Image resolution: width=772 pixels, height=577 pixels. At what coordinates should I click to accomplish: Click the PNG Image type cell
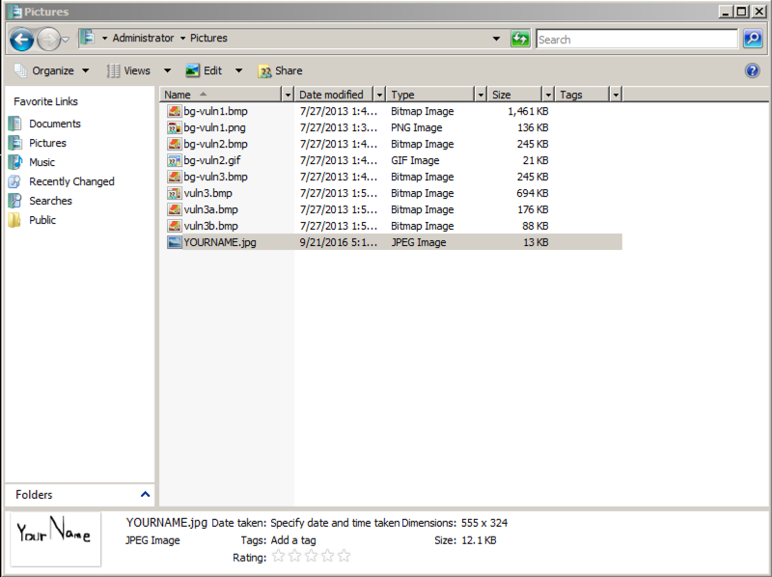coord(417,127)
